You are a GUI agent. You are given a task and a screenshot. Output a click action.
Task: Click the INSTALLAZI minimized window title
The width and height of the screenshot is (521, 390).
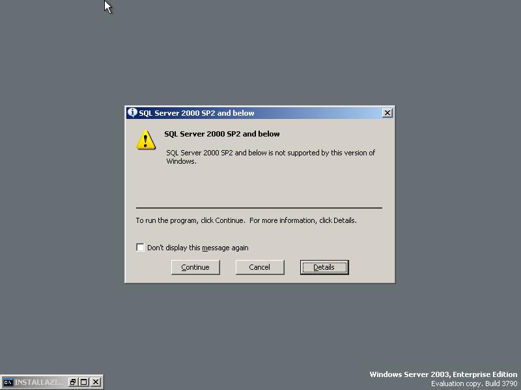tap(39, 382)
